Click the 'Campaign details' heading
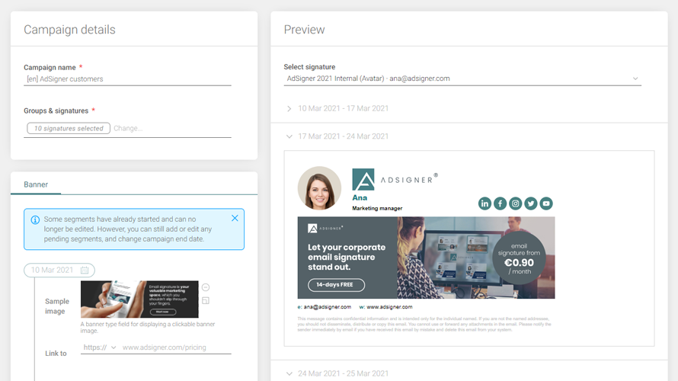678x381 pixels. coord(69,30)
